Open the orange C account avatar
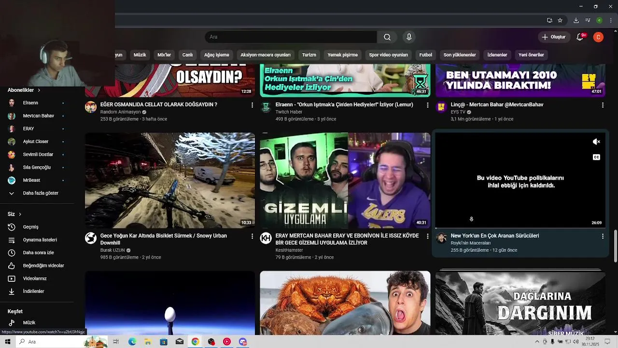 pyautogui.click(x=598, y=37)
